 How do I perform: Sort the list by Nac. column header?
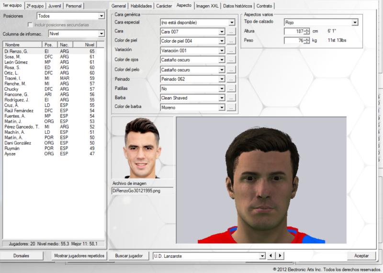coord(65,44)
